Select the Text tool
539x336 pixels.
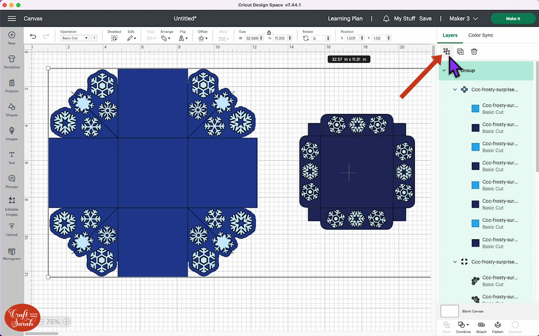pyautogui.click(x=12, y=157)
